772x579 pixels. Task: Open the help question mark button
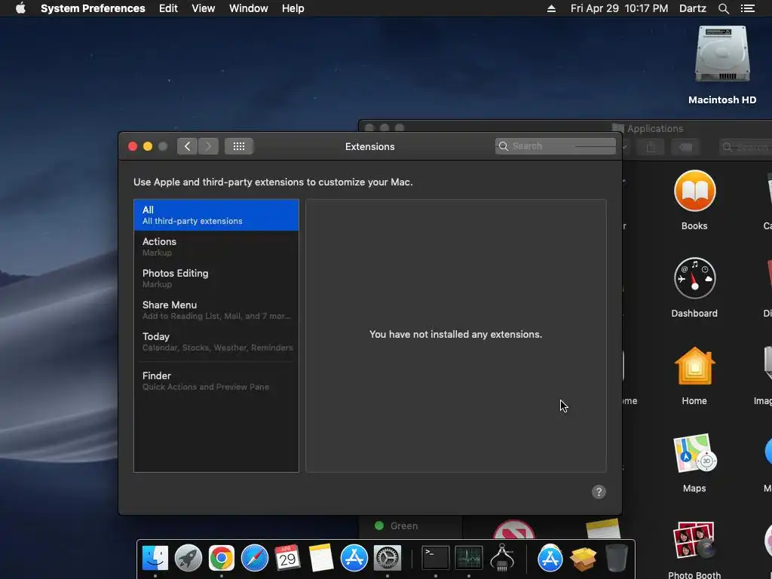tap(599, 492)
